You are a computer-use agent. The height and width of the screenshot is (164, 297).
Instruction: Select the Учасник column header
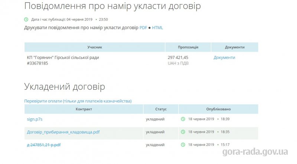coord(95,47)
